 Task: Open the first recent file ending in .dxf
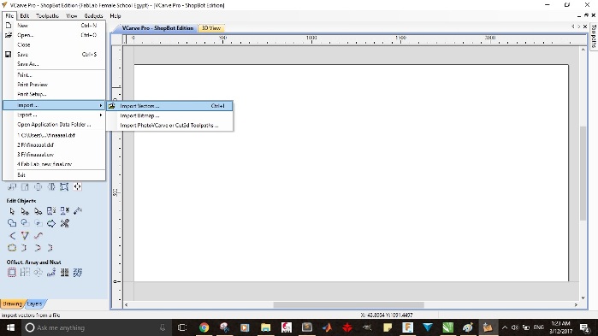[x=54, y=135]
